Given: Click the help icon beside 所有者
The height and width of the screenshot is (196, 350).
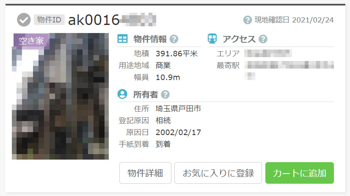Looking at the screenshot, I should point(165,95).
